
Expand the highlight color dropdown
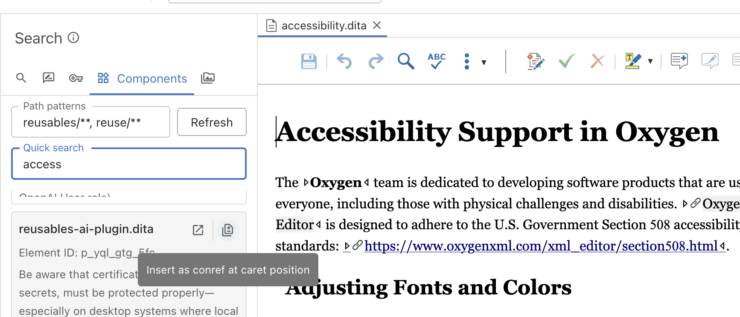coord(650,61)
